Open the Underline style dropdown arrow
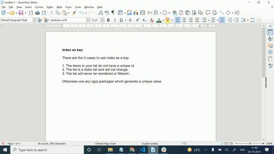This screenshot has height=154, width=274. coord(125,20)
